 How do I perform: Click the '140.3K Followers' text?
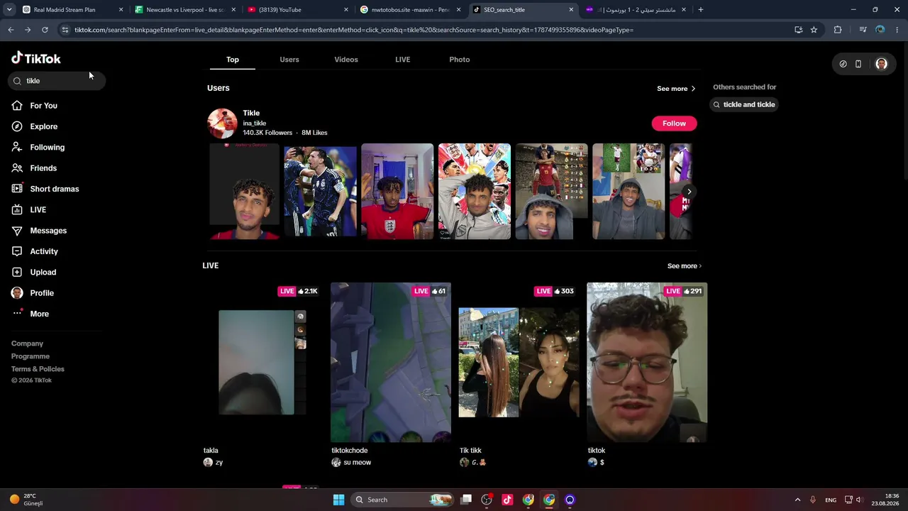(x=267, y=133)
